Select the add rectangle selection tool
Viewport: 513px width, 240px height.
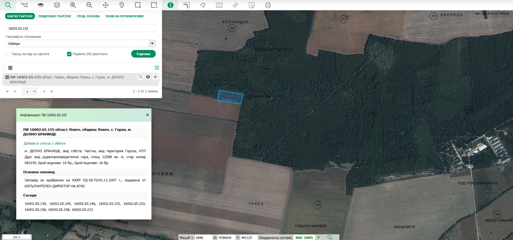pos(138,5)
